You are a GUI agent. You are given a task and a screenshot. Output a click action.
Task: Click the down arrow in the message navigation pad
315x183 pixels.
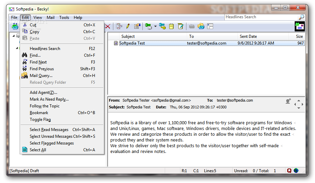(299, 108)
